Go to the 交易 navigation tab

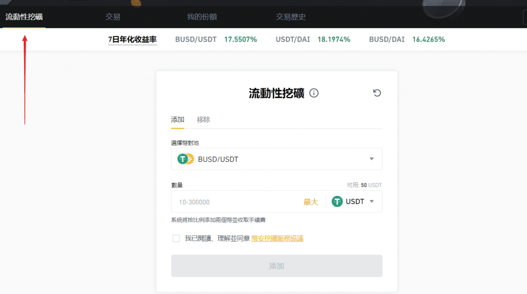point(113,16)
